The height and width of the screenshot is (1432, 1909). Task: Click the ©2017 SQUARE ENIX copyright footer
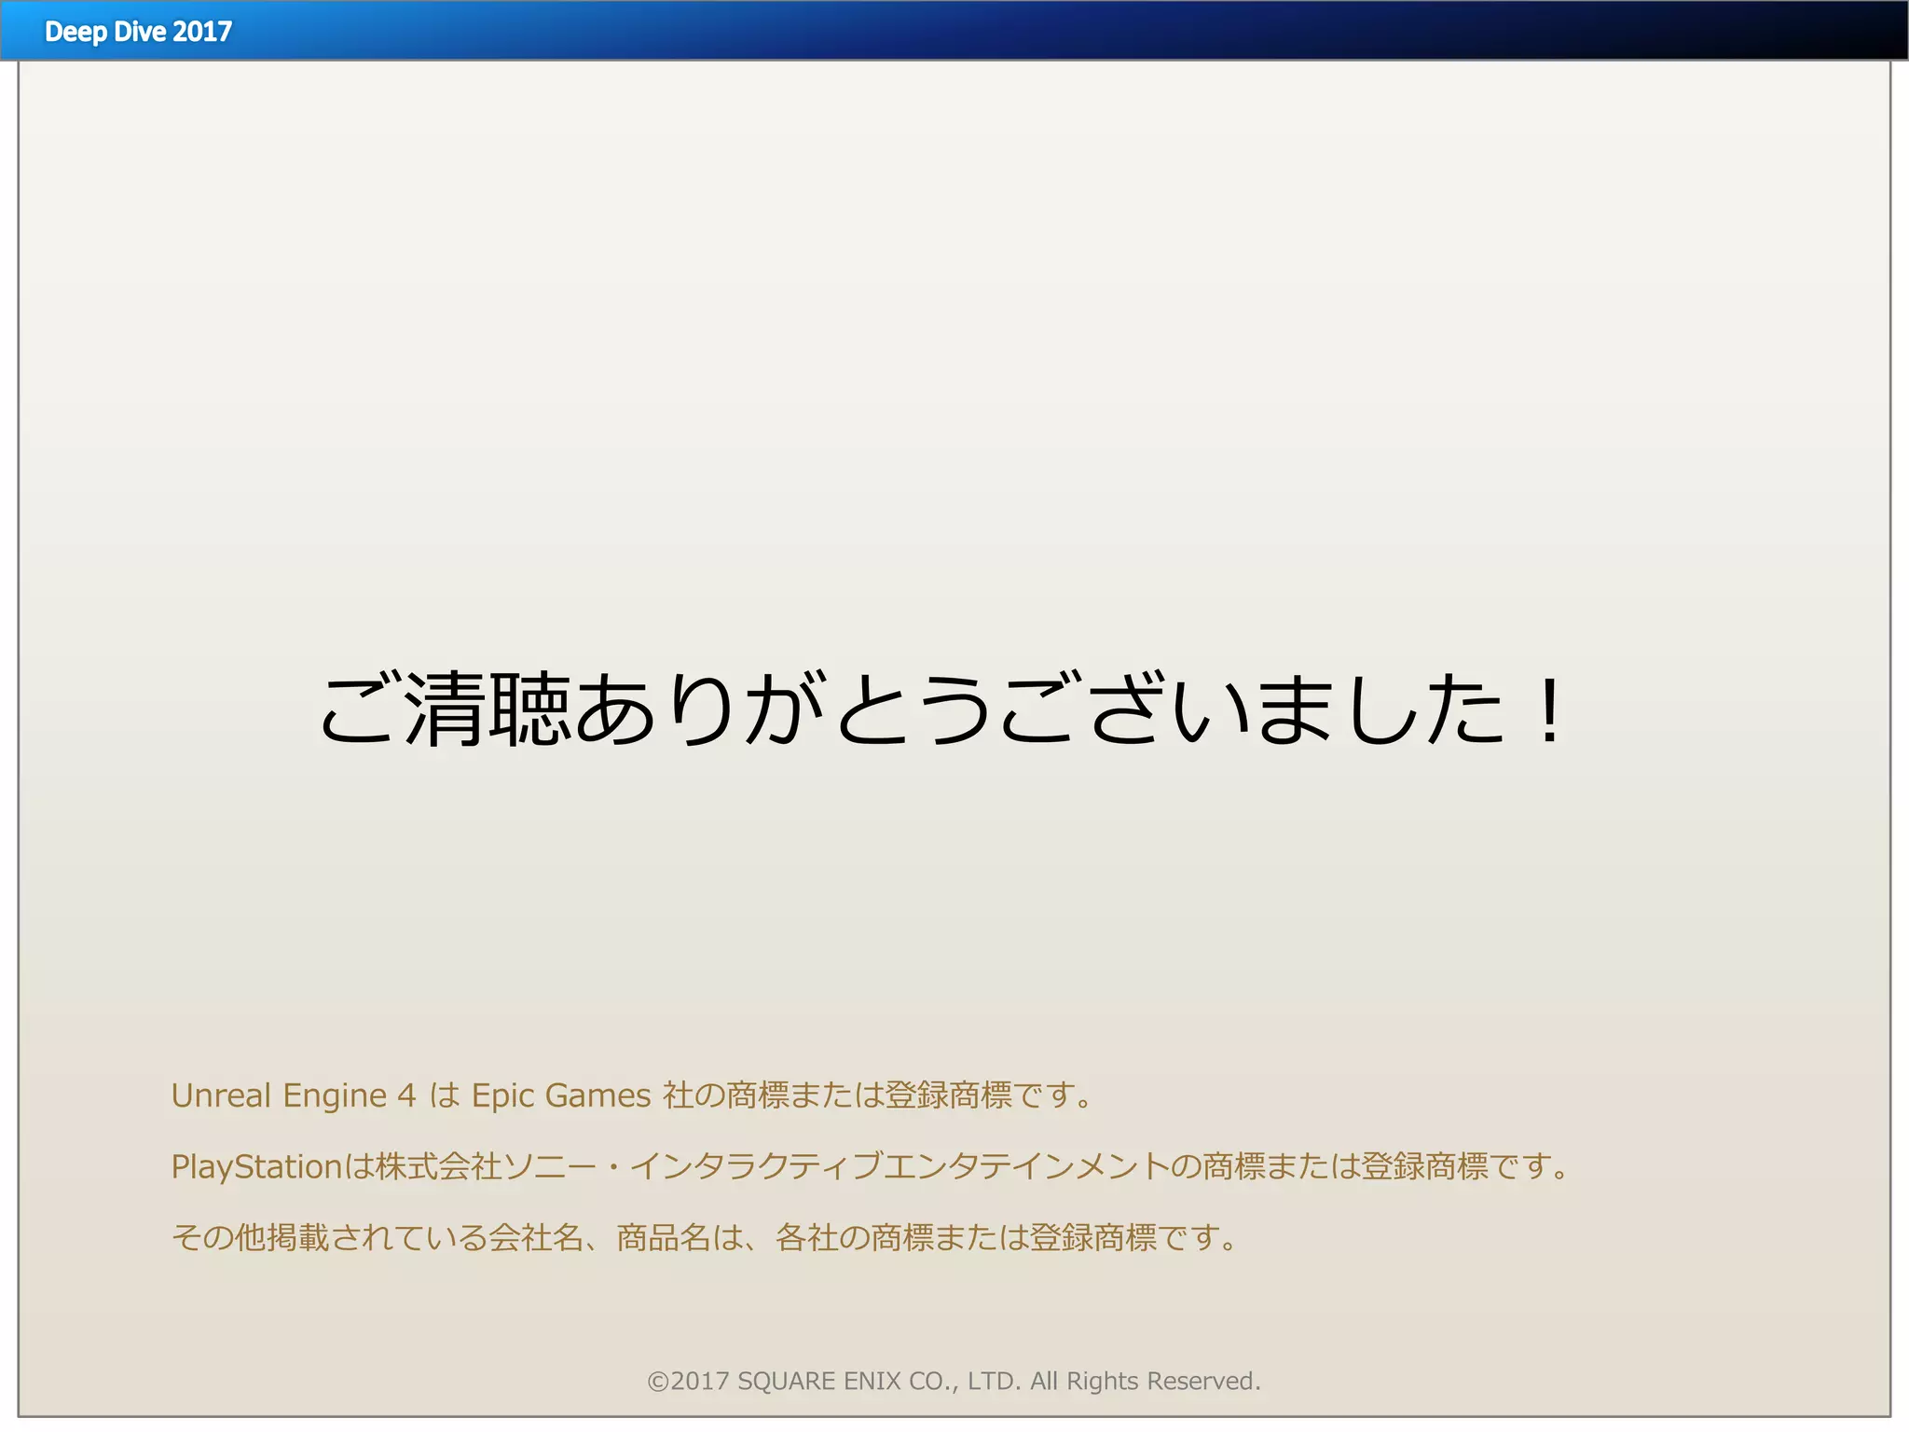pyautogui.click(x=954, y=1381)
